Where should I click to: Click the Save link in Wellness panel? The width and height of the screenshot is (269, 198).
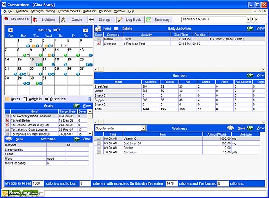(242, 128)
